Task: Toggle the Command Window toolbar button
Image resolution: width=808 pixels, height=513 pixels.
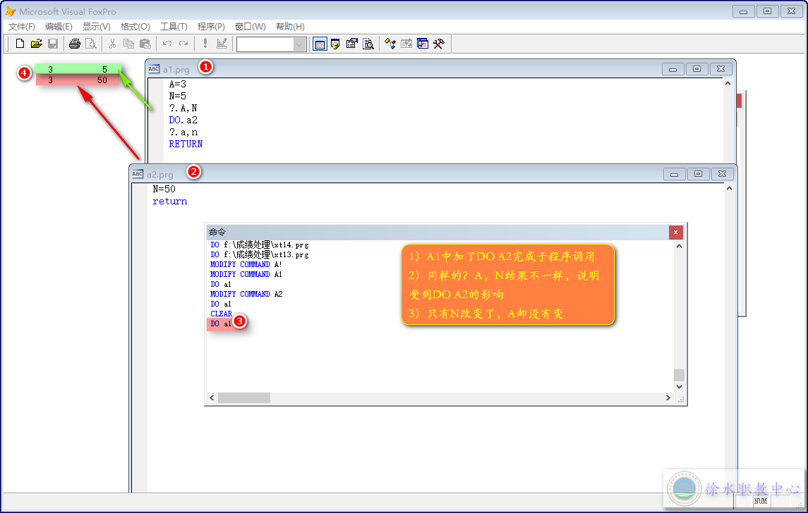Action: pyautogui.click(x=320, y=44)
